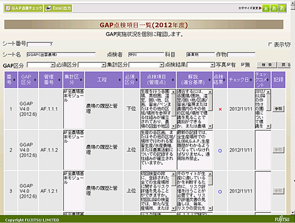Click the blue ○ result in row 3
Image resolution: width=295 pixels, height=223 pixels.
coord(220,191)
